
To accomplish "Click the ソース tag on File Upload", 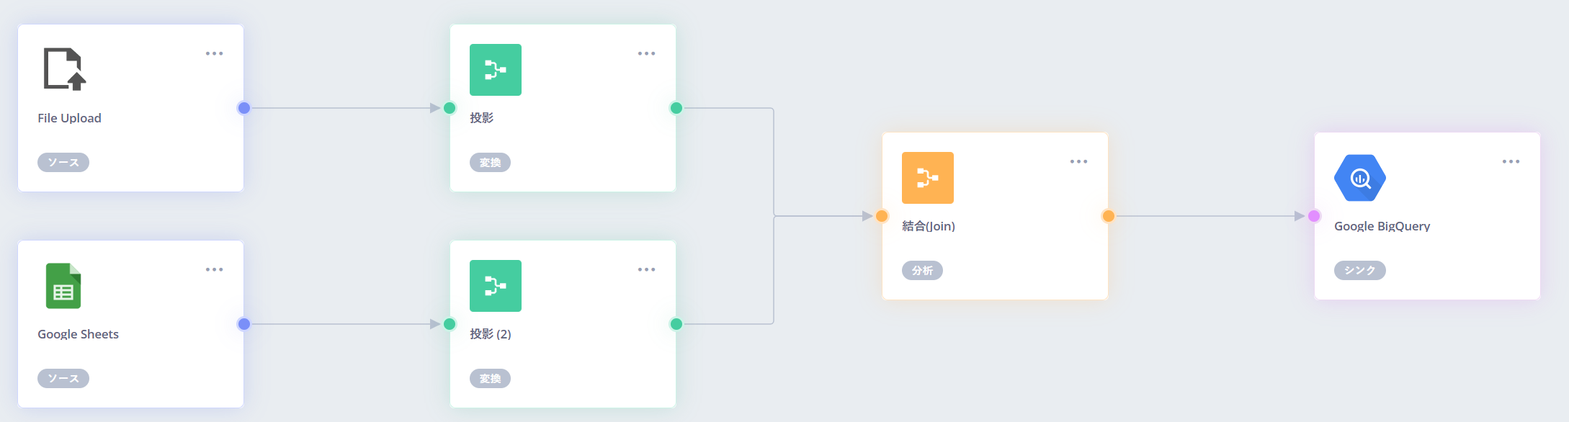I will tap(63, 163).
